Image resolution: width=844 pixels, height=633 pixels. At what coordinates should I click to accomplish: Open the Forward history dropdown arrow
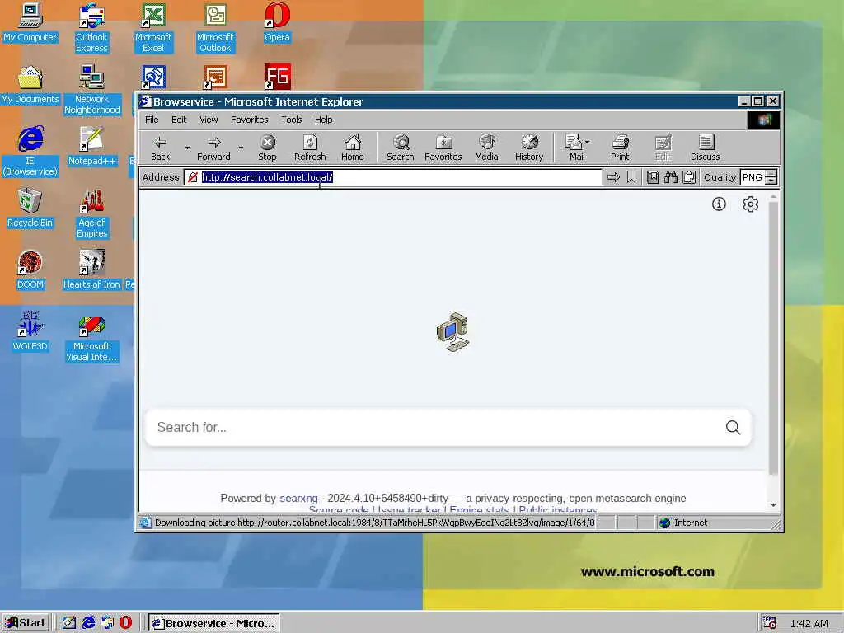pos(241,148)
